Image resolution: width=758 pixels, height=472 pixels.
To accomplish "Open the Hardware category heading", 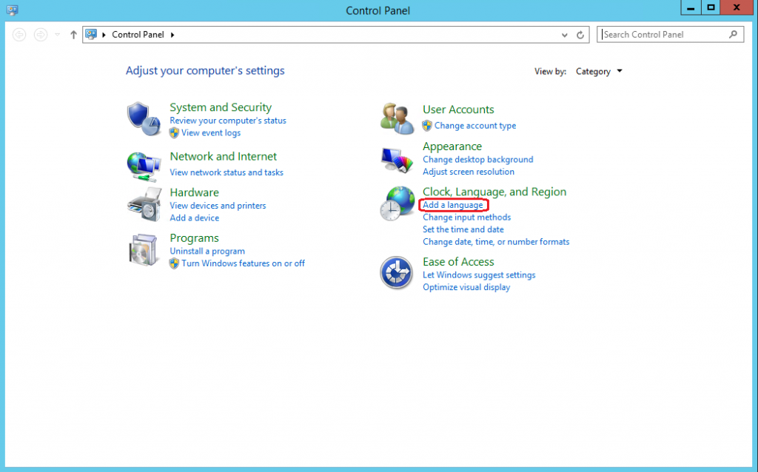I will click(x=195, y=192).
